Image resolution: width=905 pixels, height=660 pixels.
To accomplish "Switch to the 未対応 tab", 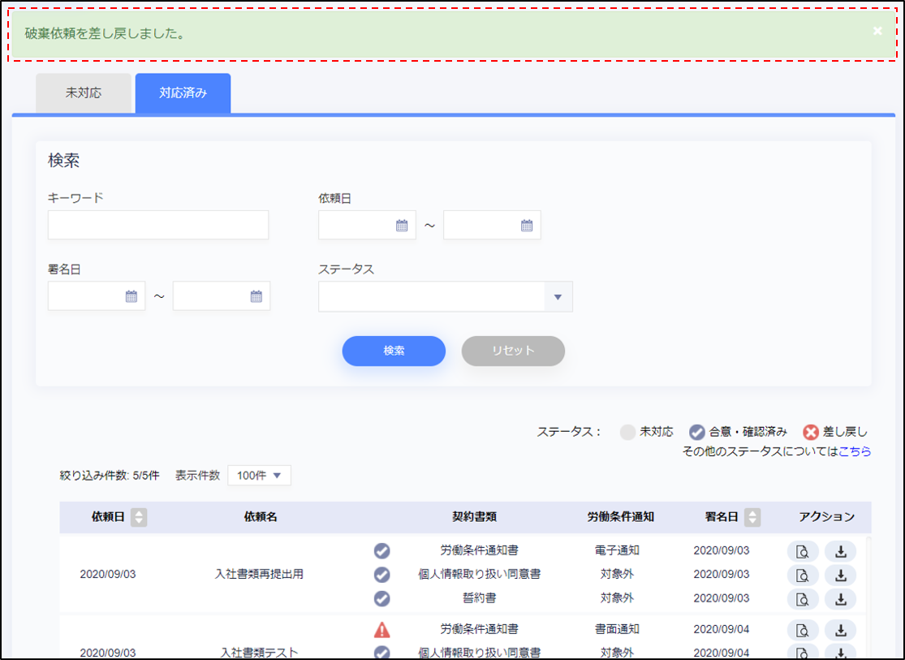I will pos(84,93).
